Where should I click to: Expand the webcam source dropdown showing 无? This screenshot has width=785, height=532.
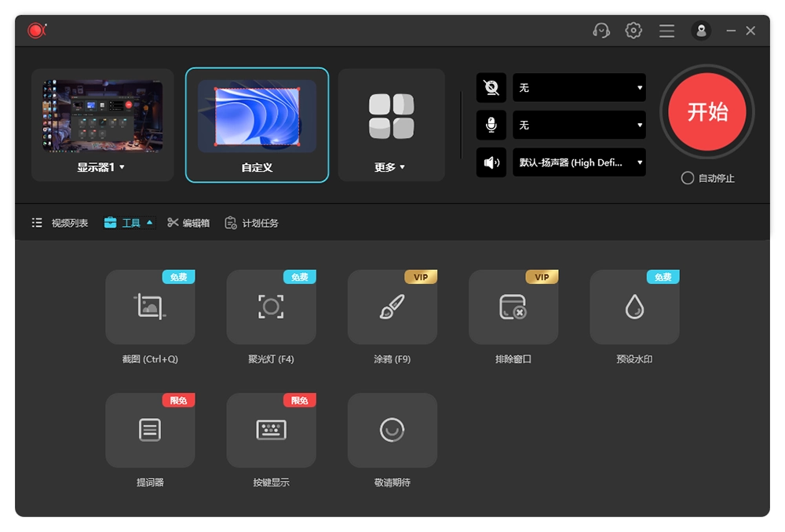tap(579, 87)
